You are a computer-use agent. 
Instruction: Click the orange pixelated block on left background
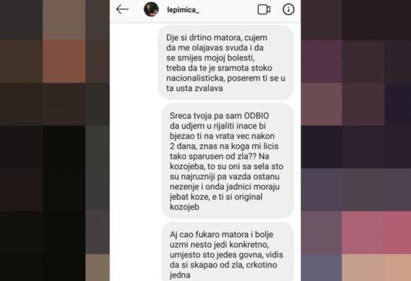coord(64,61)
